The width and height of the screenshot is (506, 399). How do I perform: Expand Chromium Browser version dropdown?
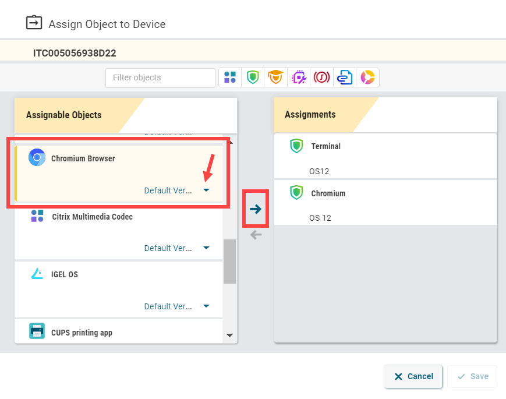click(x=206, y=190)
